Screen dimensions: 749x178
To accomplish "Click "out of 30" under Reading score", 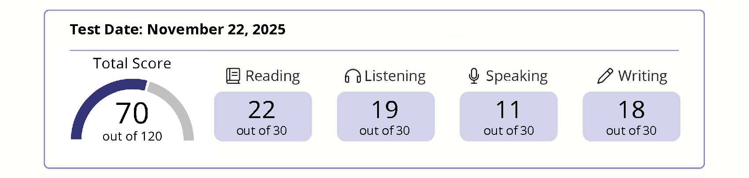I will (262, 131).
